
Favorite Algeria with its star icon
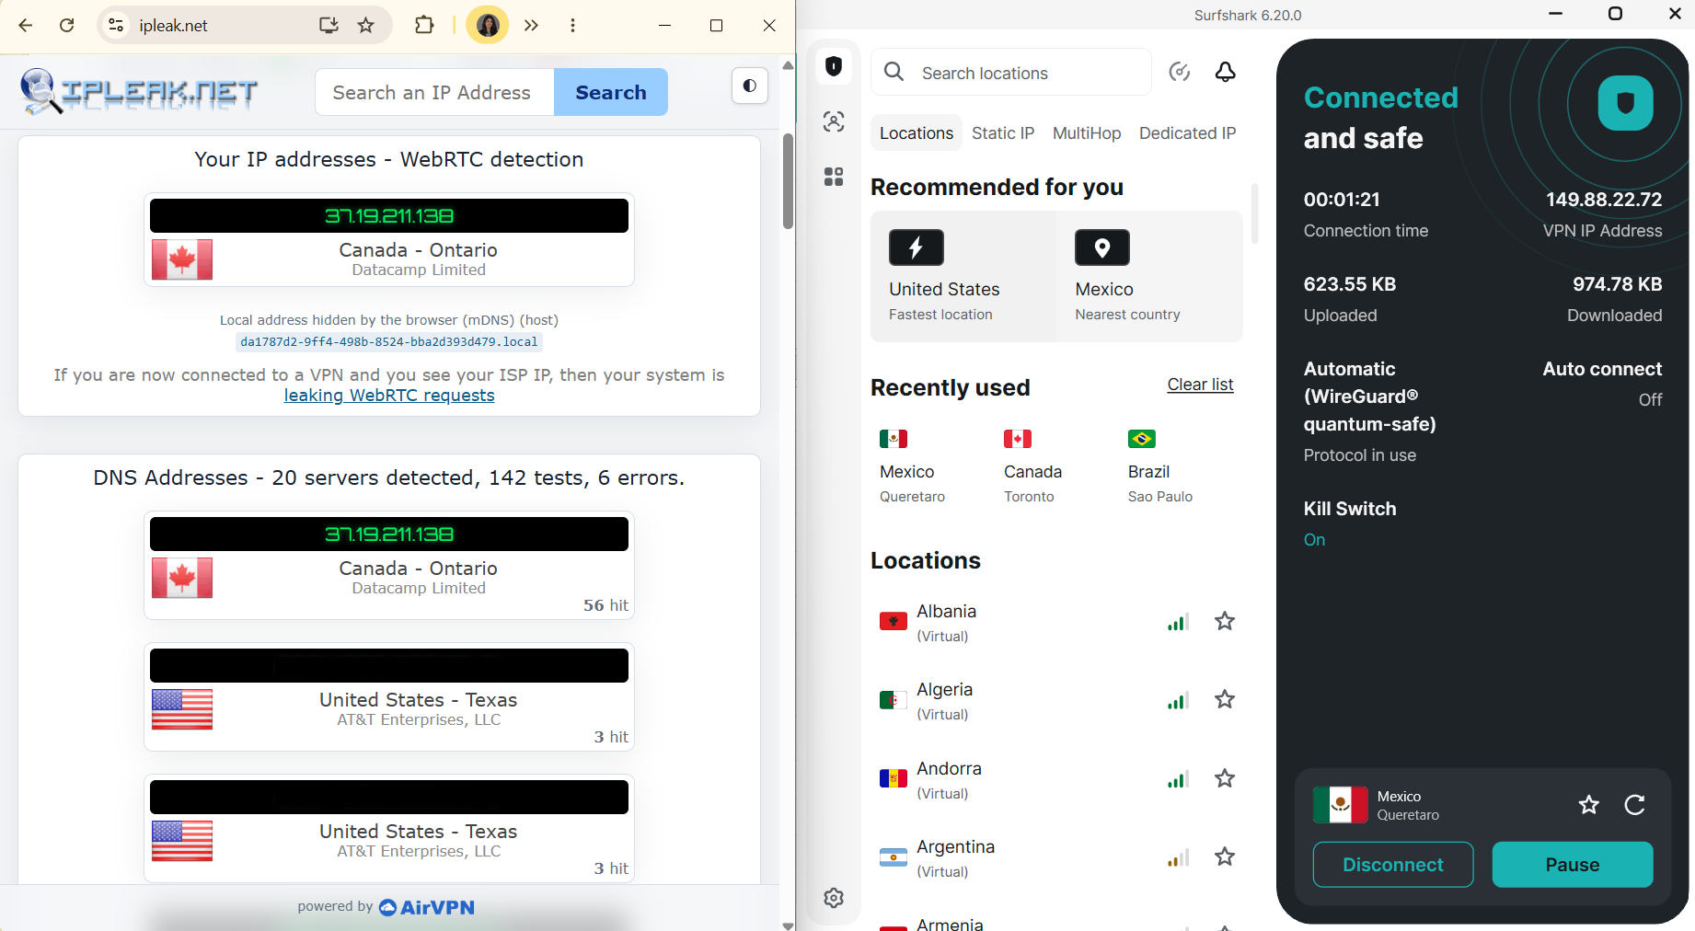tap(1225, 699)
